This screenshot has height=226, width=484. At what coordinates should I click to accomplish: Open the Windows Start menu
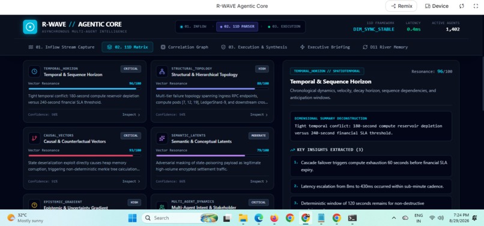[133, 218]
